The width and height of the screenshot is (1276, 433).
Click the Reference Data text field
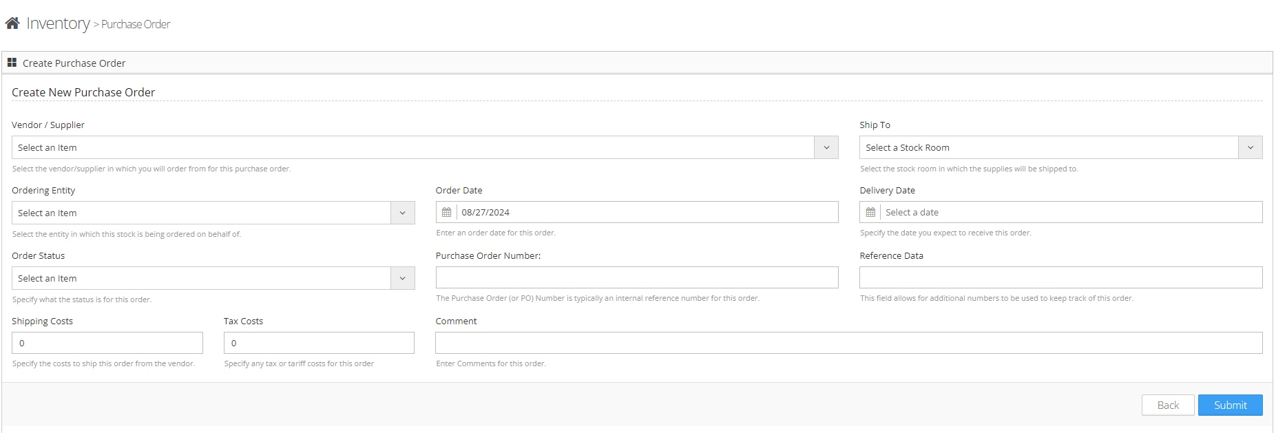click(1060, 277)
